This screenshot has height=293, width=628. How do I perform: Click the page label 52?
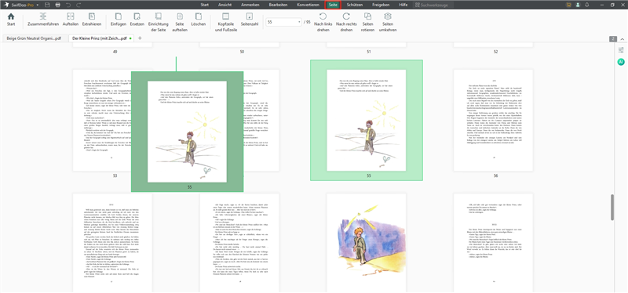pyautogui.click(x=496, y=52)
